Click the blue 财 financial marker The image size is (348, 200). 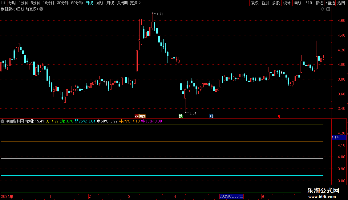coord(211,116)
